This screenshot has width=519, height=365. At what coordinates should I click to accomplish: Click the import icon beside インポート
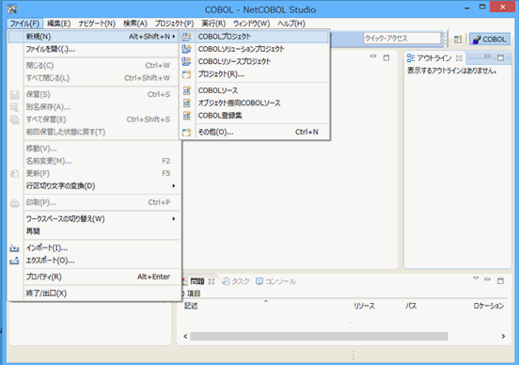pos(14,247)
